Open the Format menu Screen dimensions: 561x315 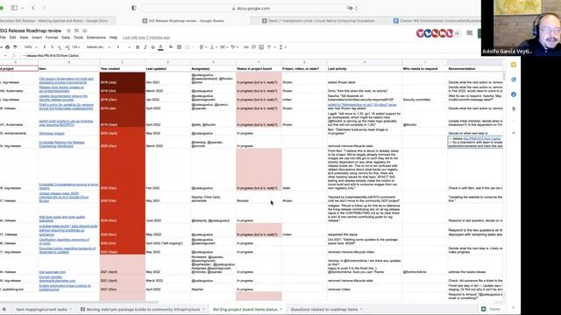(x=52, y=38)
